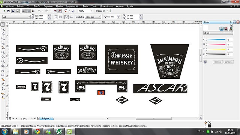The image size is (240, 135).
Task: Select the Crop tool
Action: tap(3, 34)
